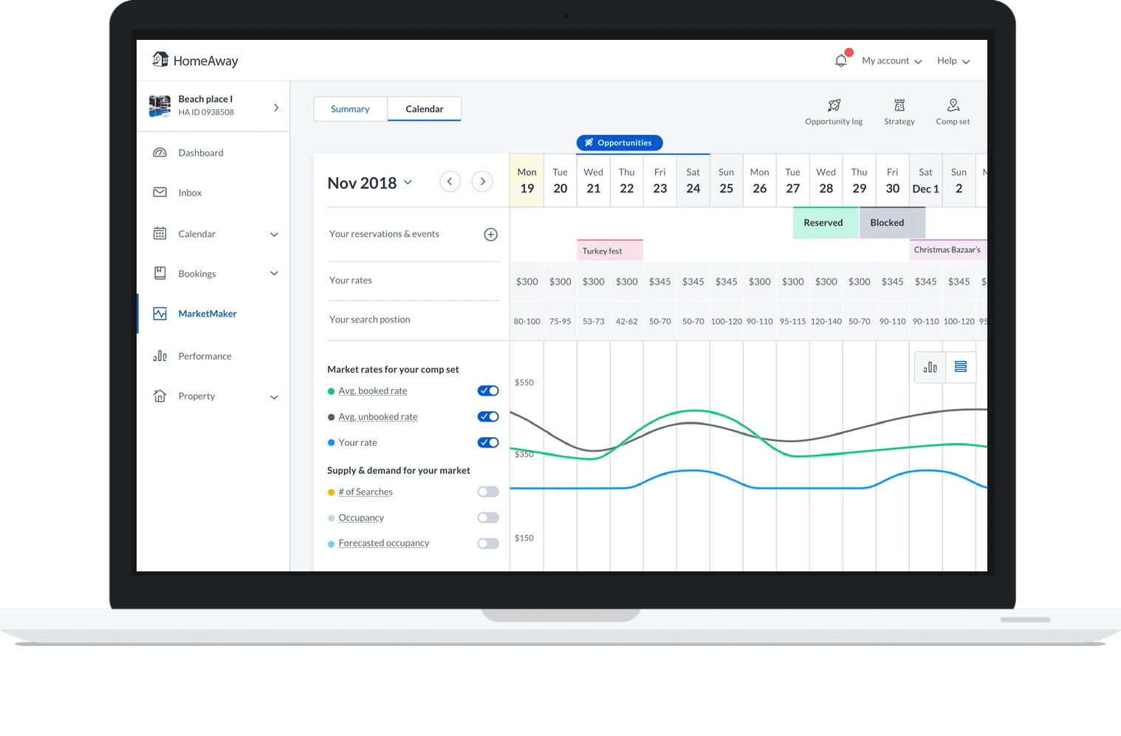Click the Reserved block on calendar
Image resolution: width=1121 pixels, height=736 pixels.
826,223
